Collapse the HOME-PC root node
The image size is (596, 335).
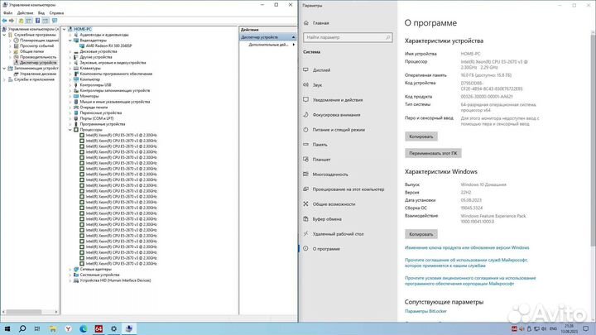tap(65, 29)
